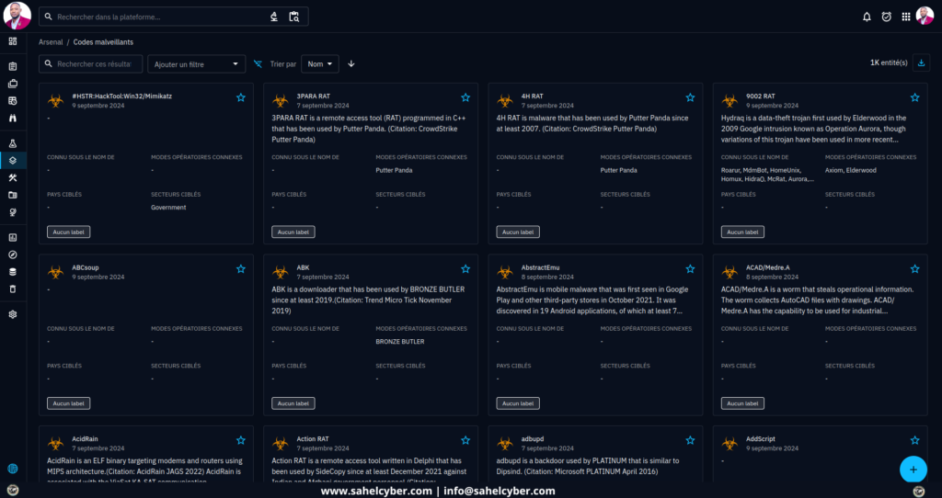Open the 4H RAT card title
The height and width of the screenshot is (498, 942).
pyautogui.click(x=533, y=96)
